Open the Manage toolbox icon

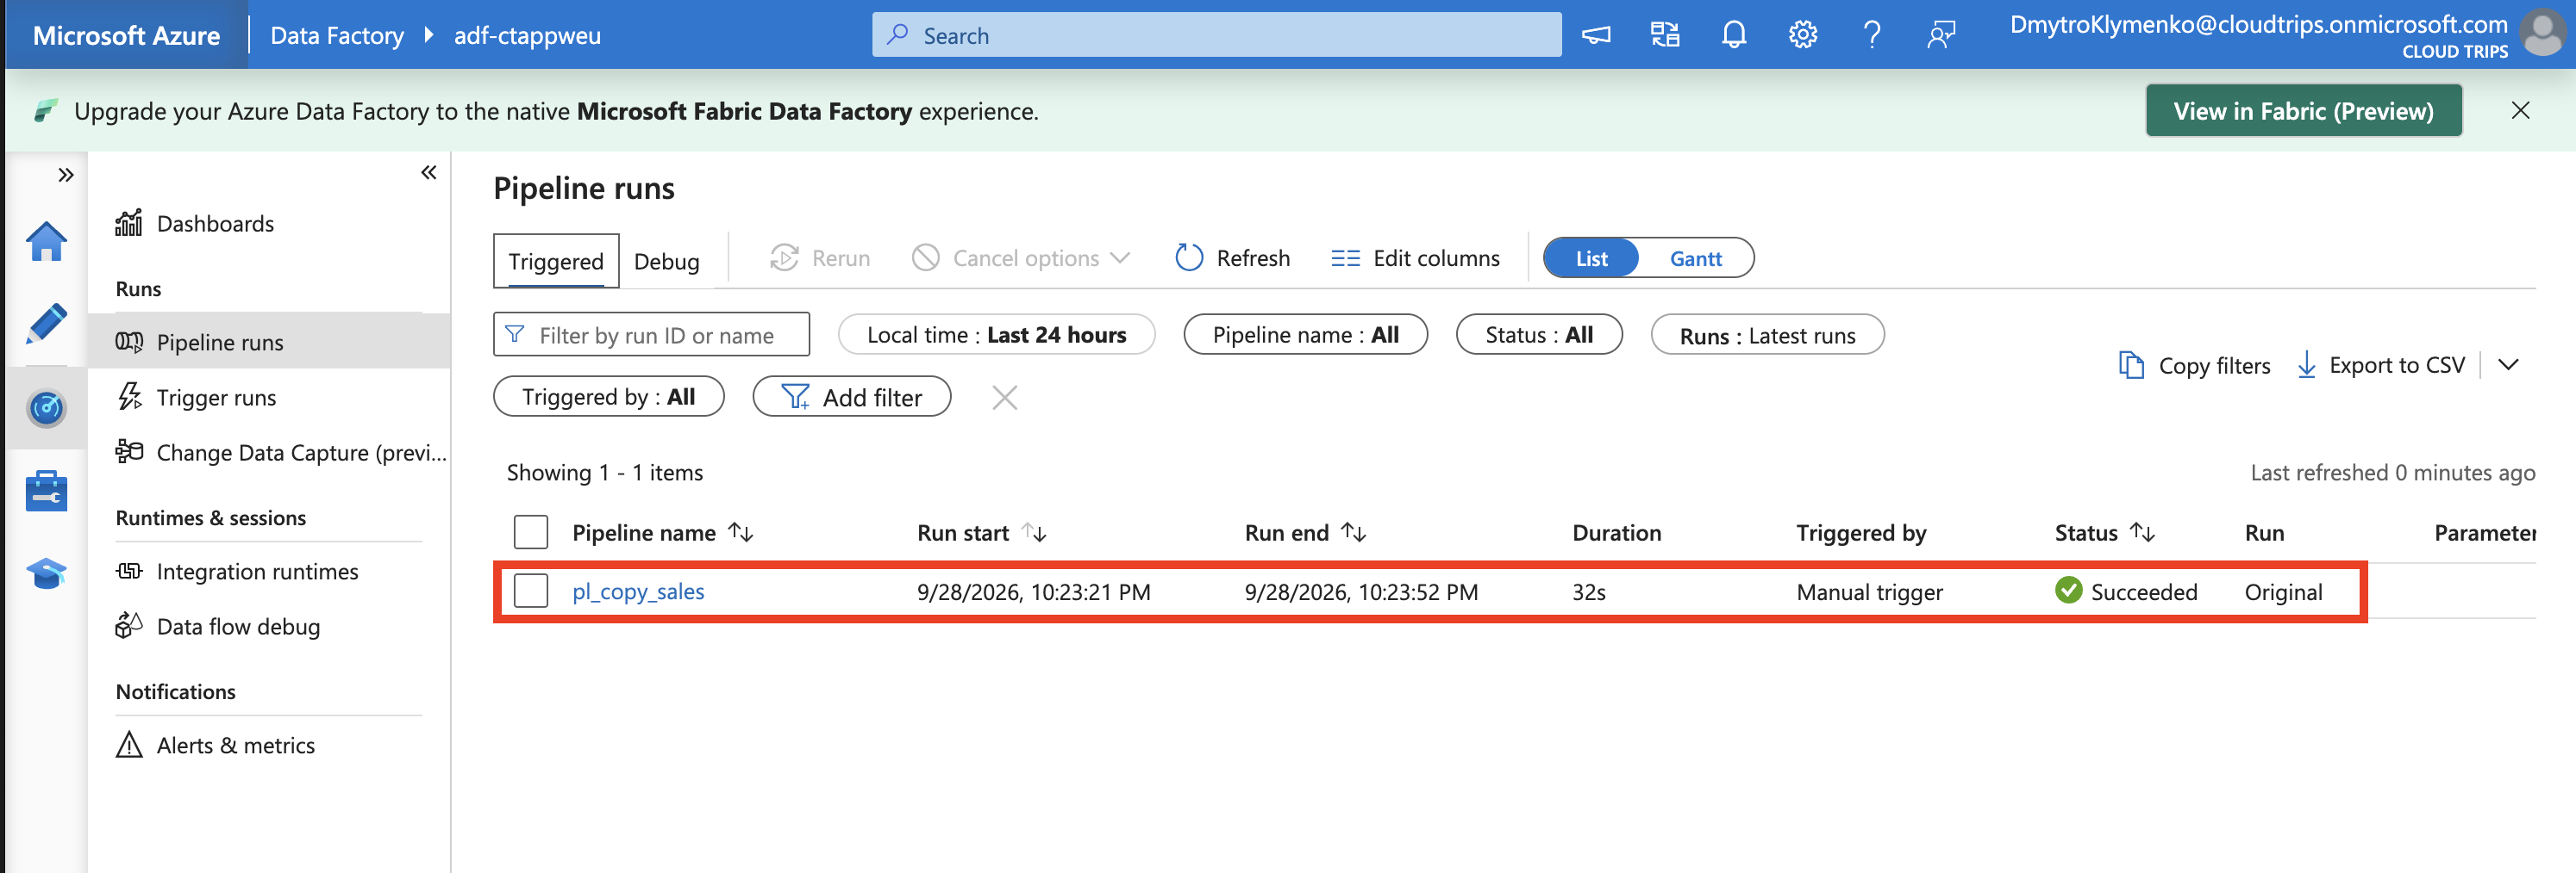[x=46, y=491]
